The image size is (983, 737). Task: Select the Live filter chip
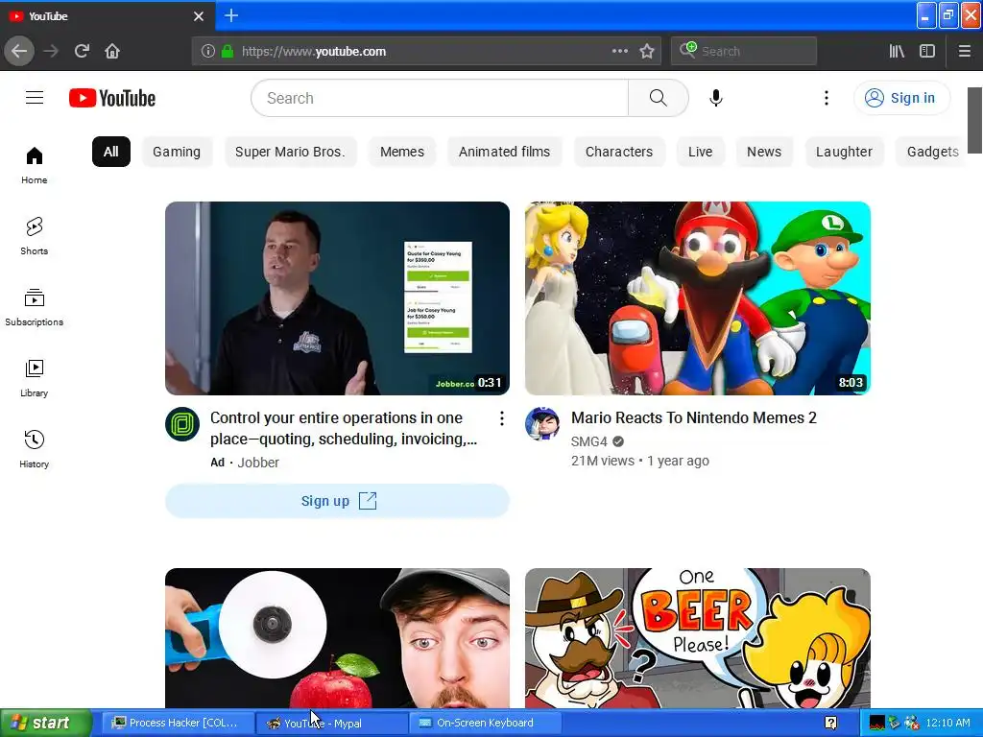[700, 152]
